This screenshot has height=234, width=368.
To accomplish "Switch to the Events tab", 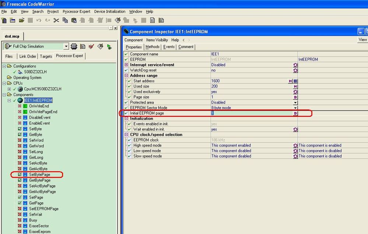I will pyautogui.click(x=169, y=47).
